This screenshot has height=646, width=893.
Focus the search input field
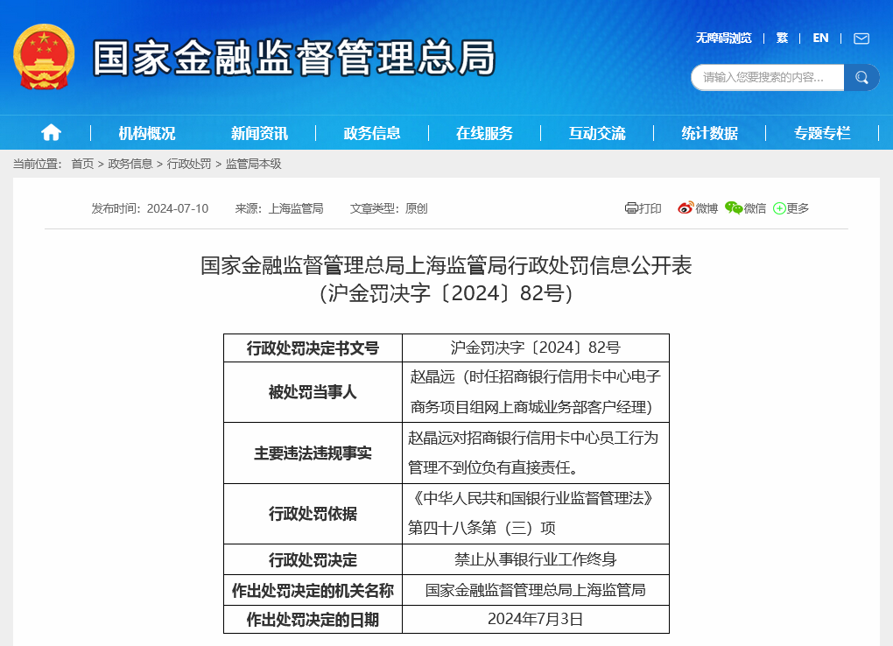[x=767, y=78]
